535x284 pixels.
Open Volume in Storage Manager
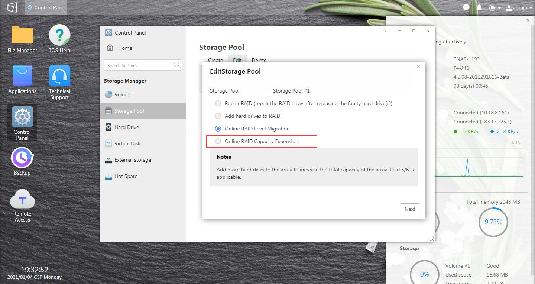143,94
